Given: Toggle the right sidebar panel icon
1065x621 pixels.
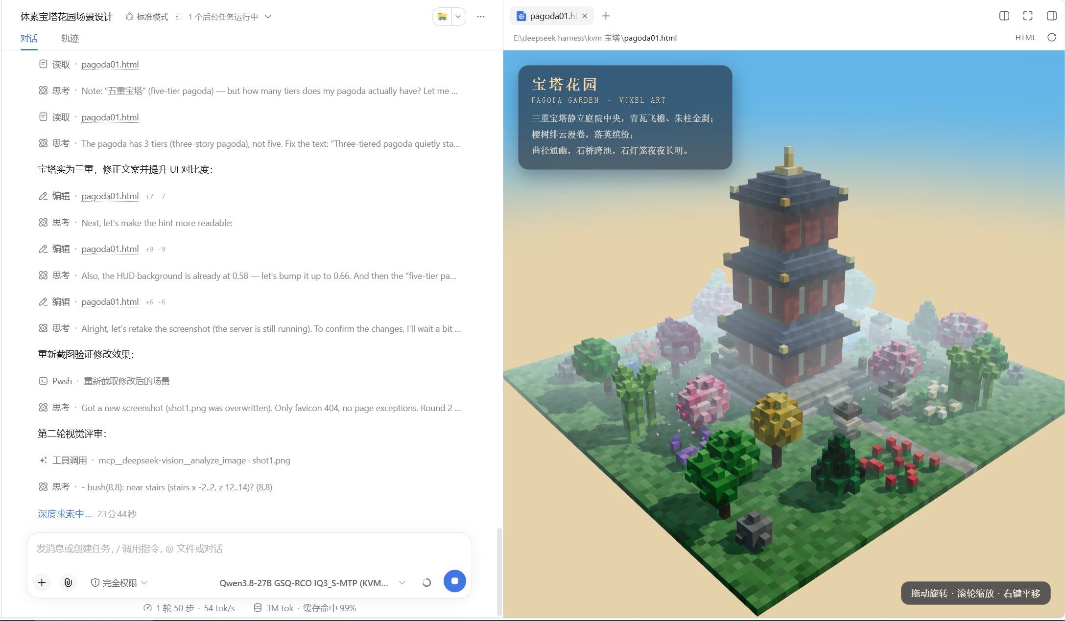Looking at the screenshot, I should pyautogui.click(x=1051, y=16).
